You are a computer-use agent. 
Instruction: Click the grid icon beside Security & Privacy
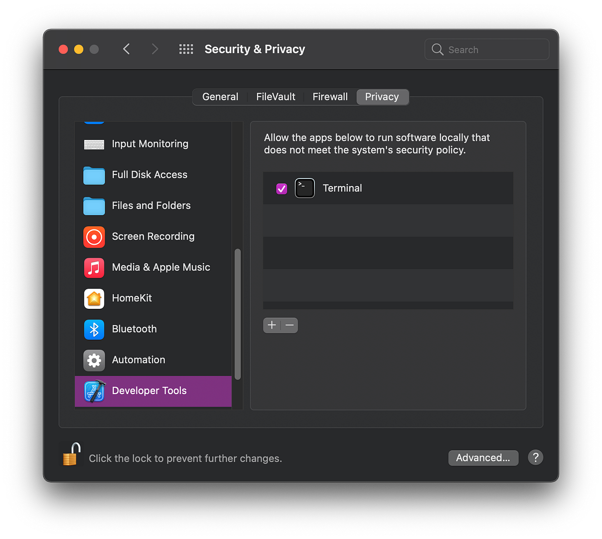click(186, 49)
